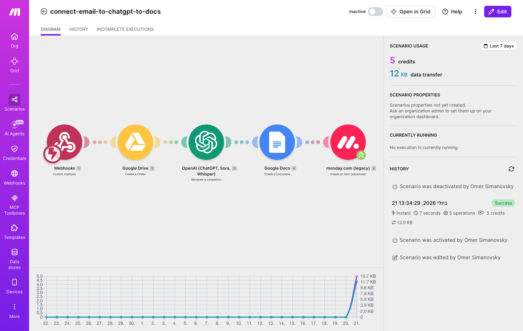Select the Google Docs module
Image resolution: width=523 pixels, height=331 pixels.
click(277, 142)
